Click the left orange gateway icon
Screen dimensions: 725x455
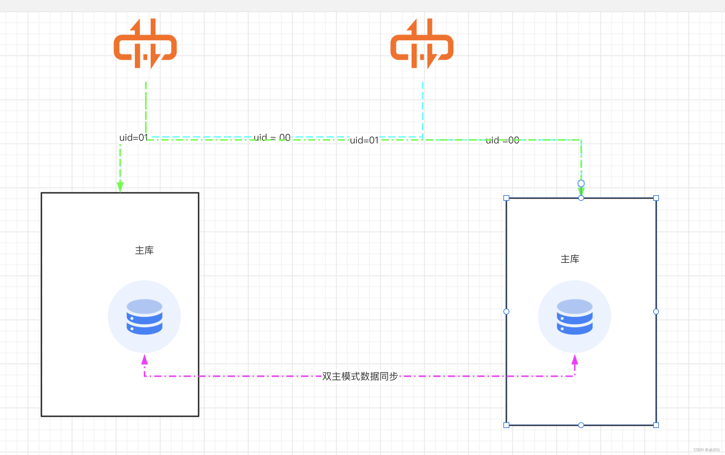145,44
